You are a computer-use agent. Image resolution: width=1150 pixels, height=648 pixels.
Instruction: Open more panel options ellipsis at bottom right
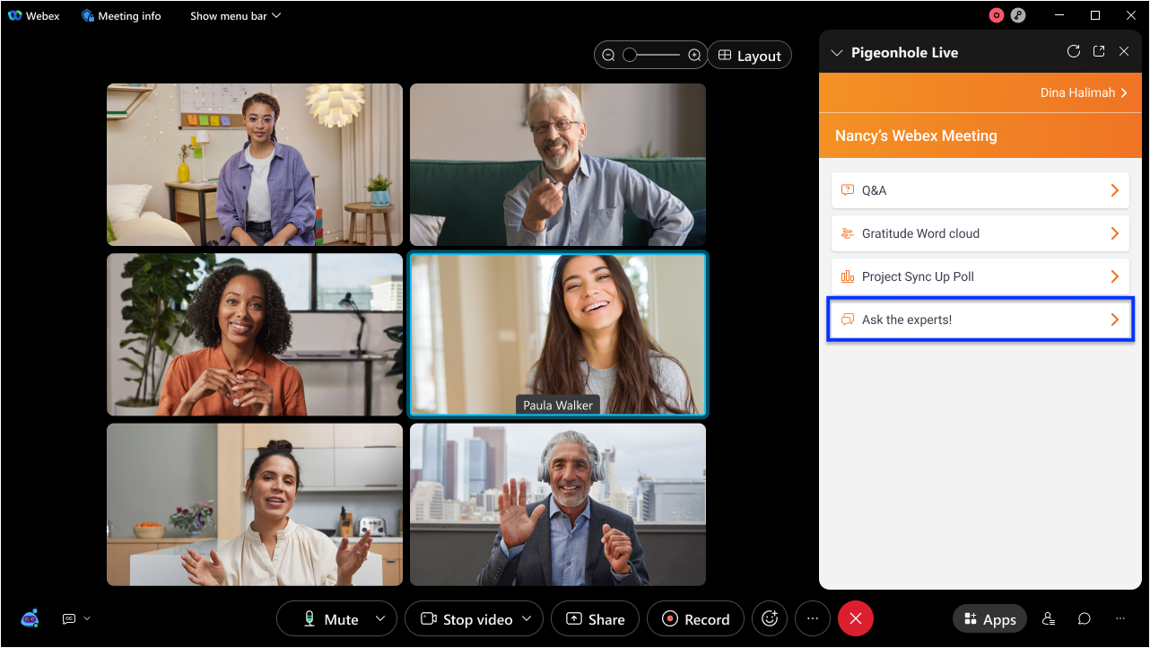coord(1120,619)
